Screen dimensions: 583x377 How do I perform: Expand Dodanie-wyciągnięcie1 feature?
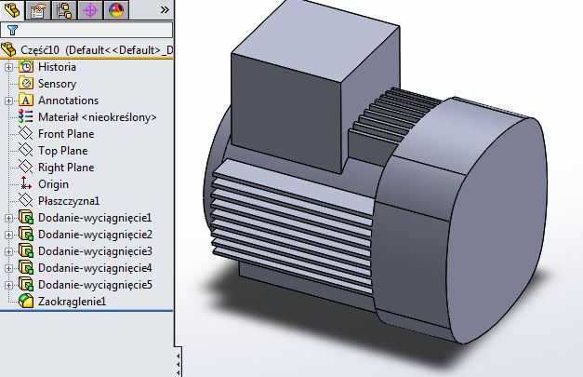(8, 218)
